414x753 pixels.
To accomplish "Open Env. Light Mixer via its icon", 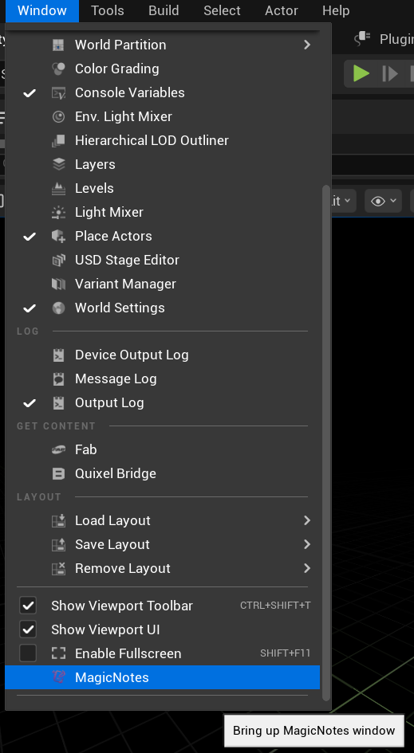I will [x=59, y=116].
